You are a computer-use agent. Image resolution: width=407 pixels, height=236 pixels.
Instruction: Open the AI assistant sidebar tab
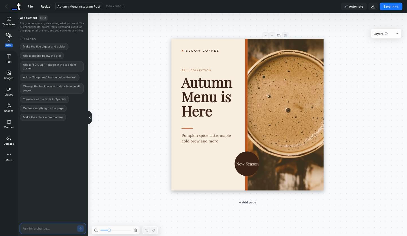9,39
